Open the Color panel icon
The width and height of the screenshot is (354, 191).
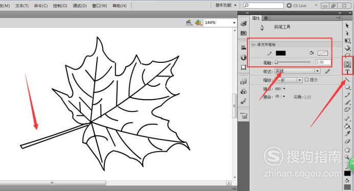click(x=244, y=23)
